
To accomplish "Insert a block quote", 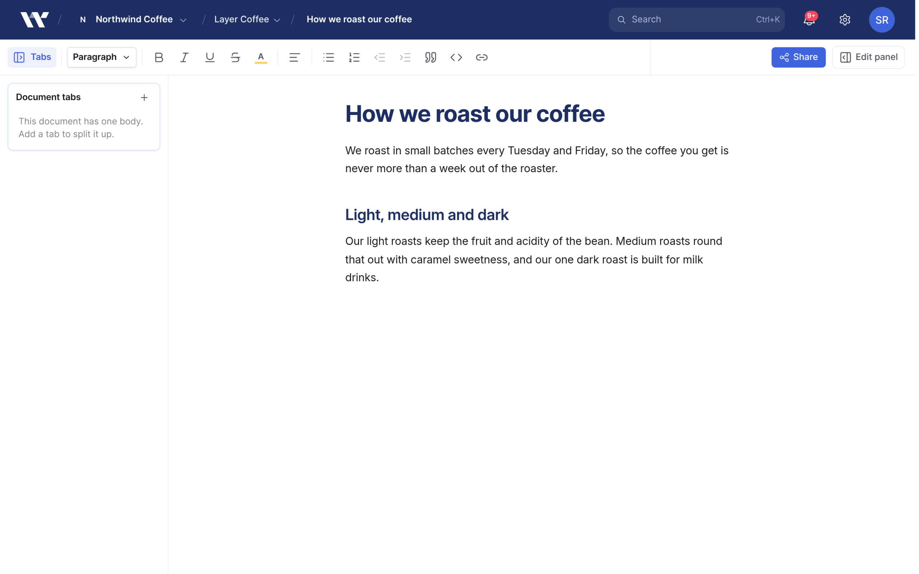I will (431, 57).
